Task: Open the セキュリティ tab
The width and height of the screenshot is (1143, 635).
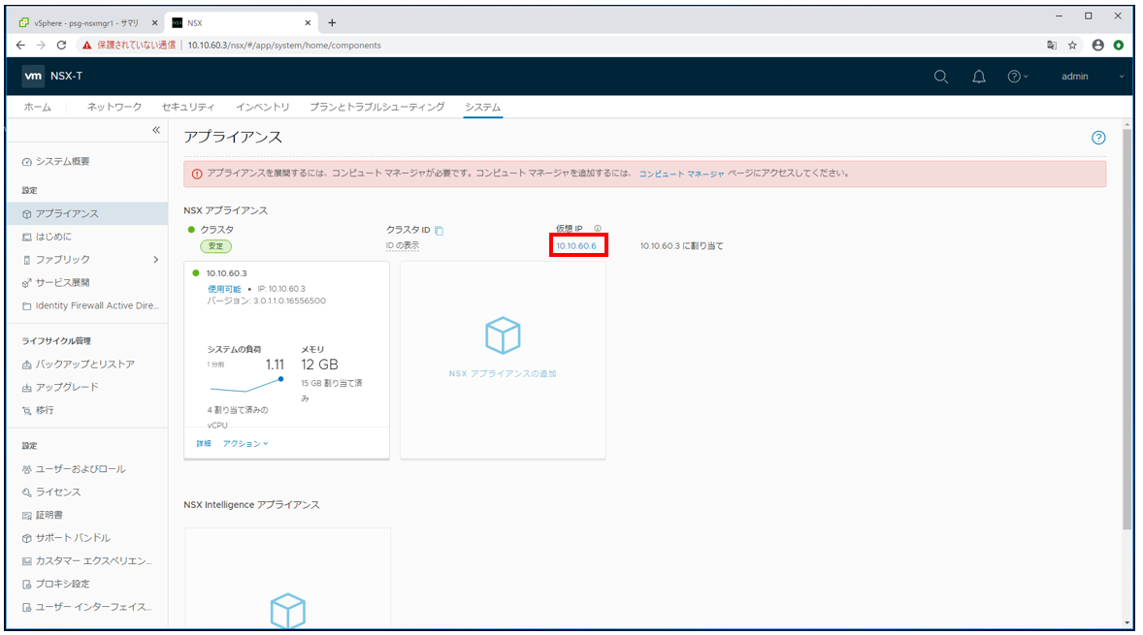Action: 188,107
